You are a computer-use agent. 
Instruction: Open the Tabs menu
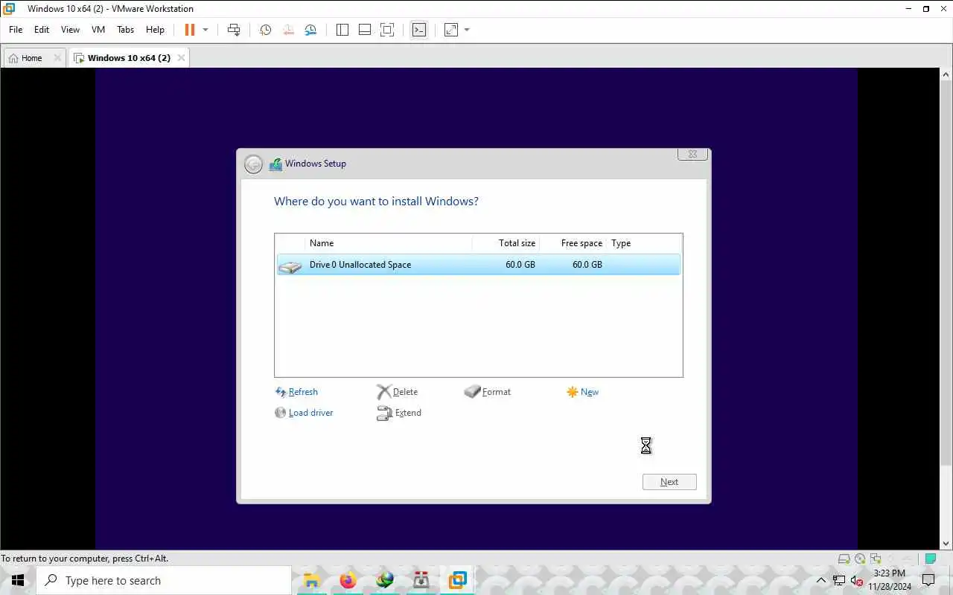point(125,30)
